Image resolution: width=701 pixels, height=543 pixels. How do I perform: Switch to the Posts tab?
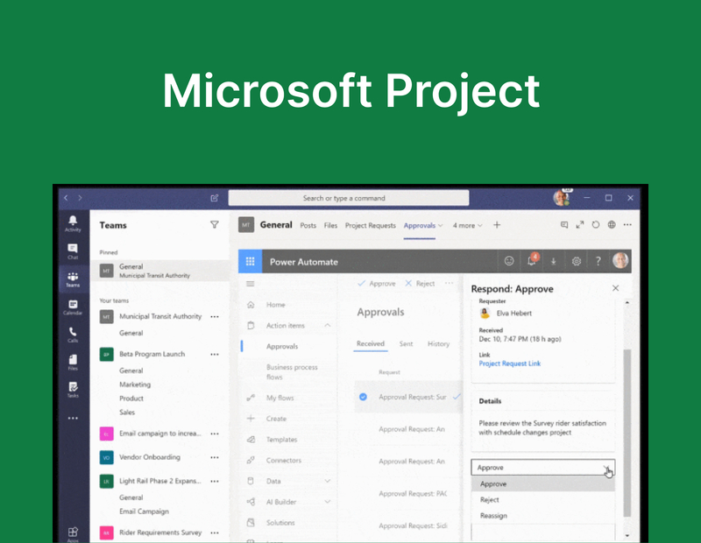tap(308, 225)
